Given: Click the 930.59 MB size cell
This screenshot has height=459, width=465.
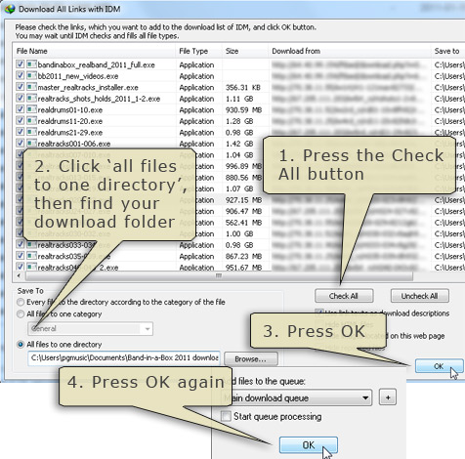Looking at the screenshot, I should 243,110.
